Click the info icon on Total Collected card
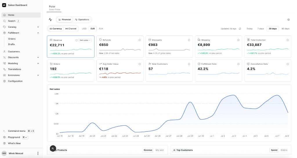297x158 pixels. (287, 40)
